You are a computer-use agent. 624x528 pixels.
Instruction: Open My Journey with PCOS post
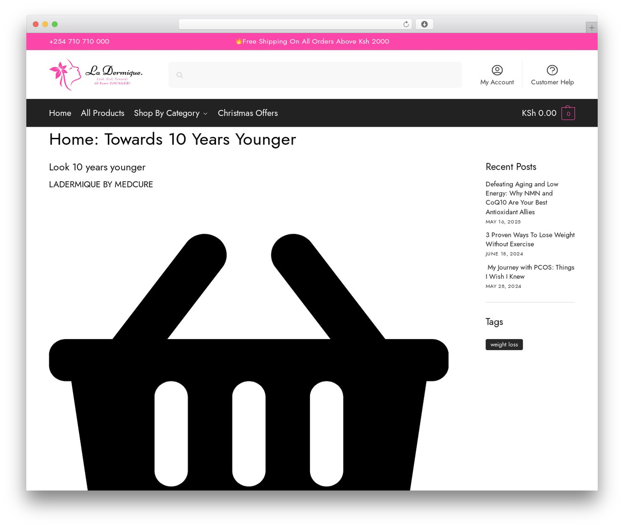click(530, 272)
